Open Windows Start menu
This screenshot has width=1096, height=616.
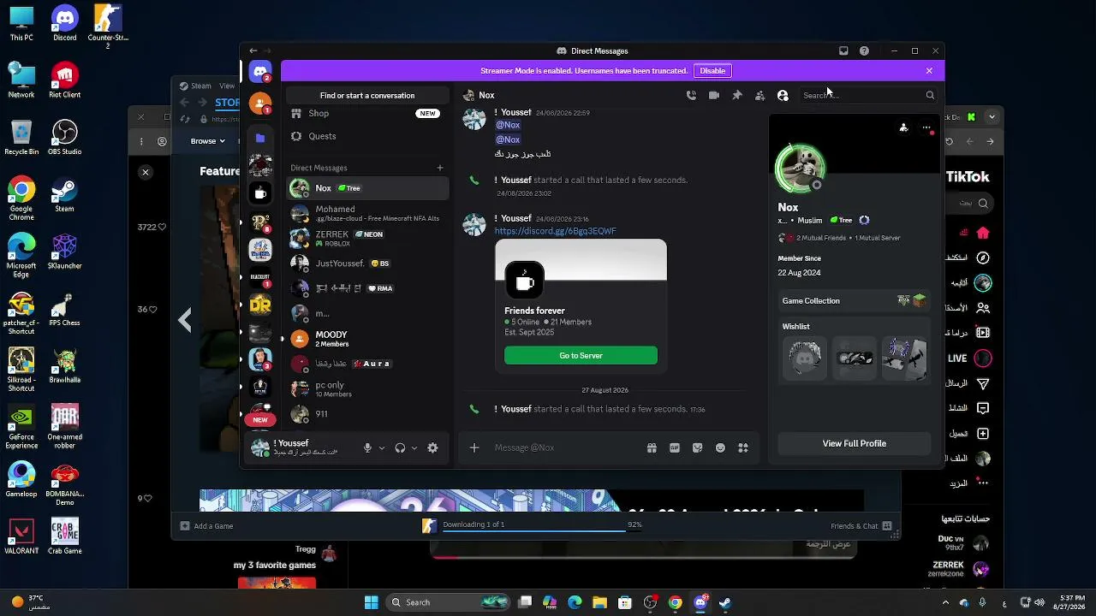tap(372, 602)
